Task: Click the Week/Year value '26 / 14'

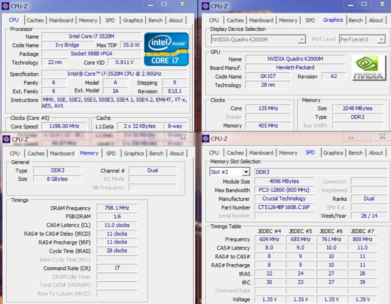Action: coord(369,216)
